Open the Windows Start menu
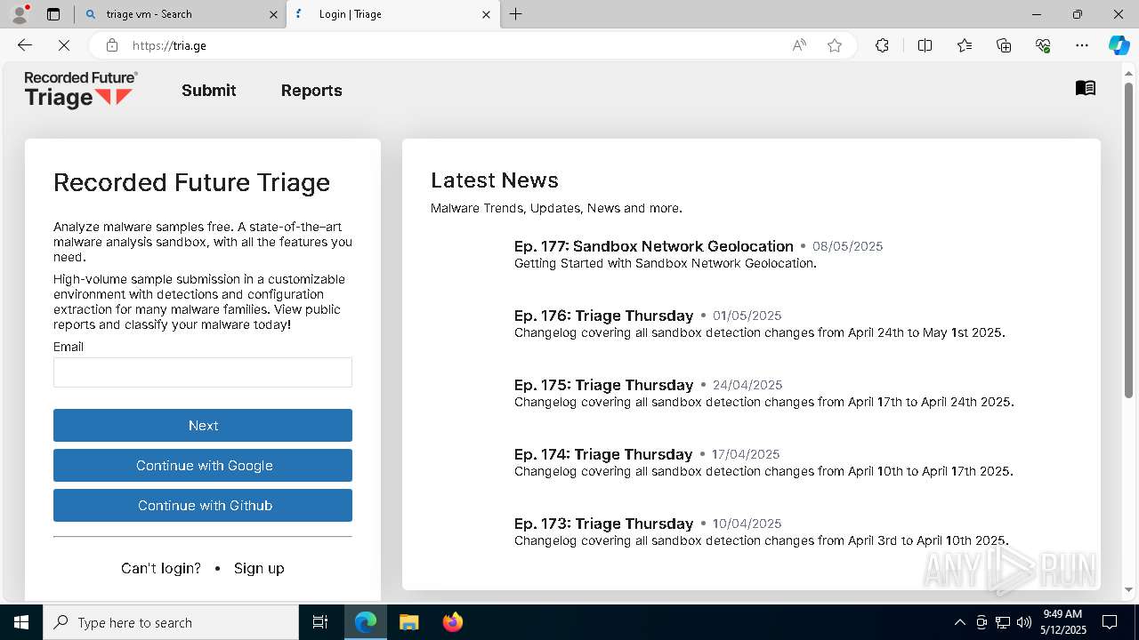The height and width of the screenshot is (640, 1139). pos(21,622)
